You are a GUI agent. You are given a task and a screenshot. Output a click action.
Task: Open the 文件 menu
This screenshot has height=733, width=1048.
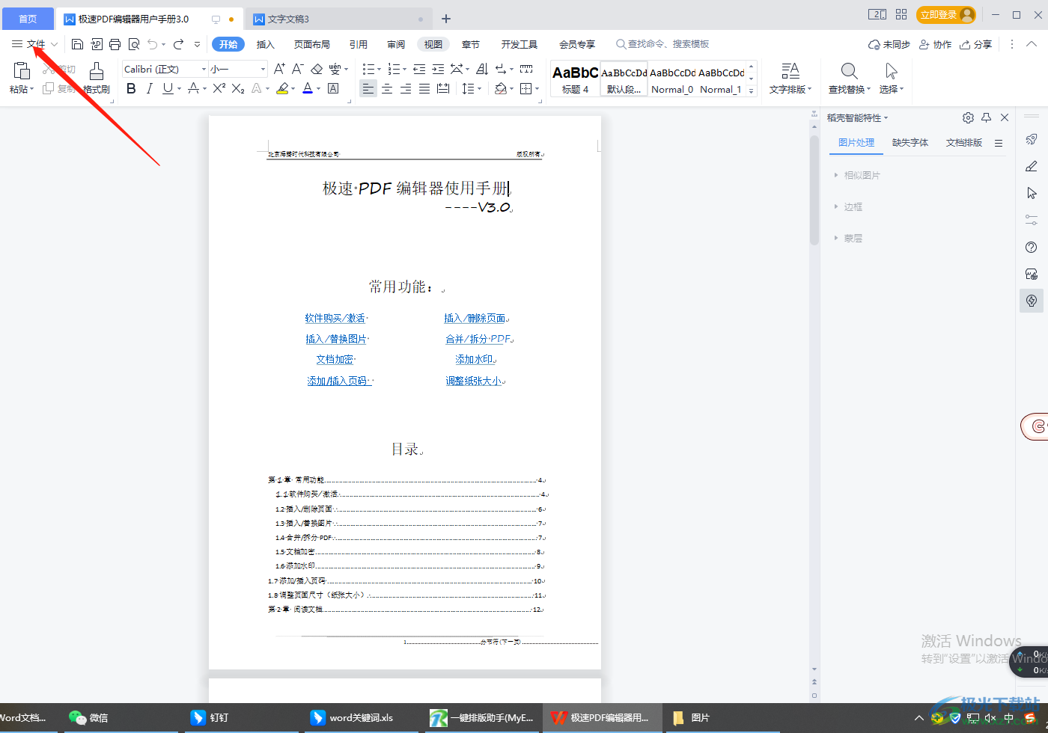tap(36, 44)
